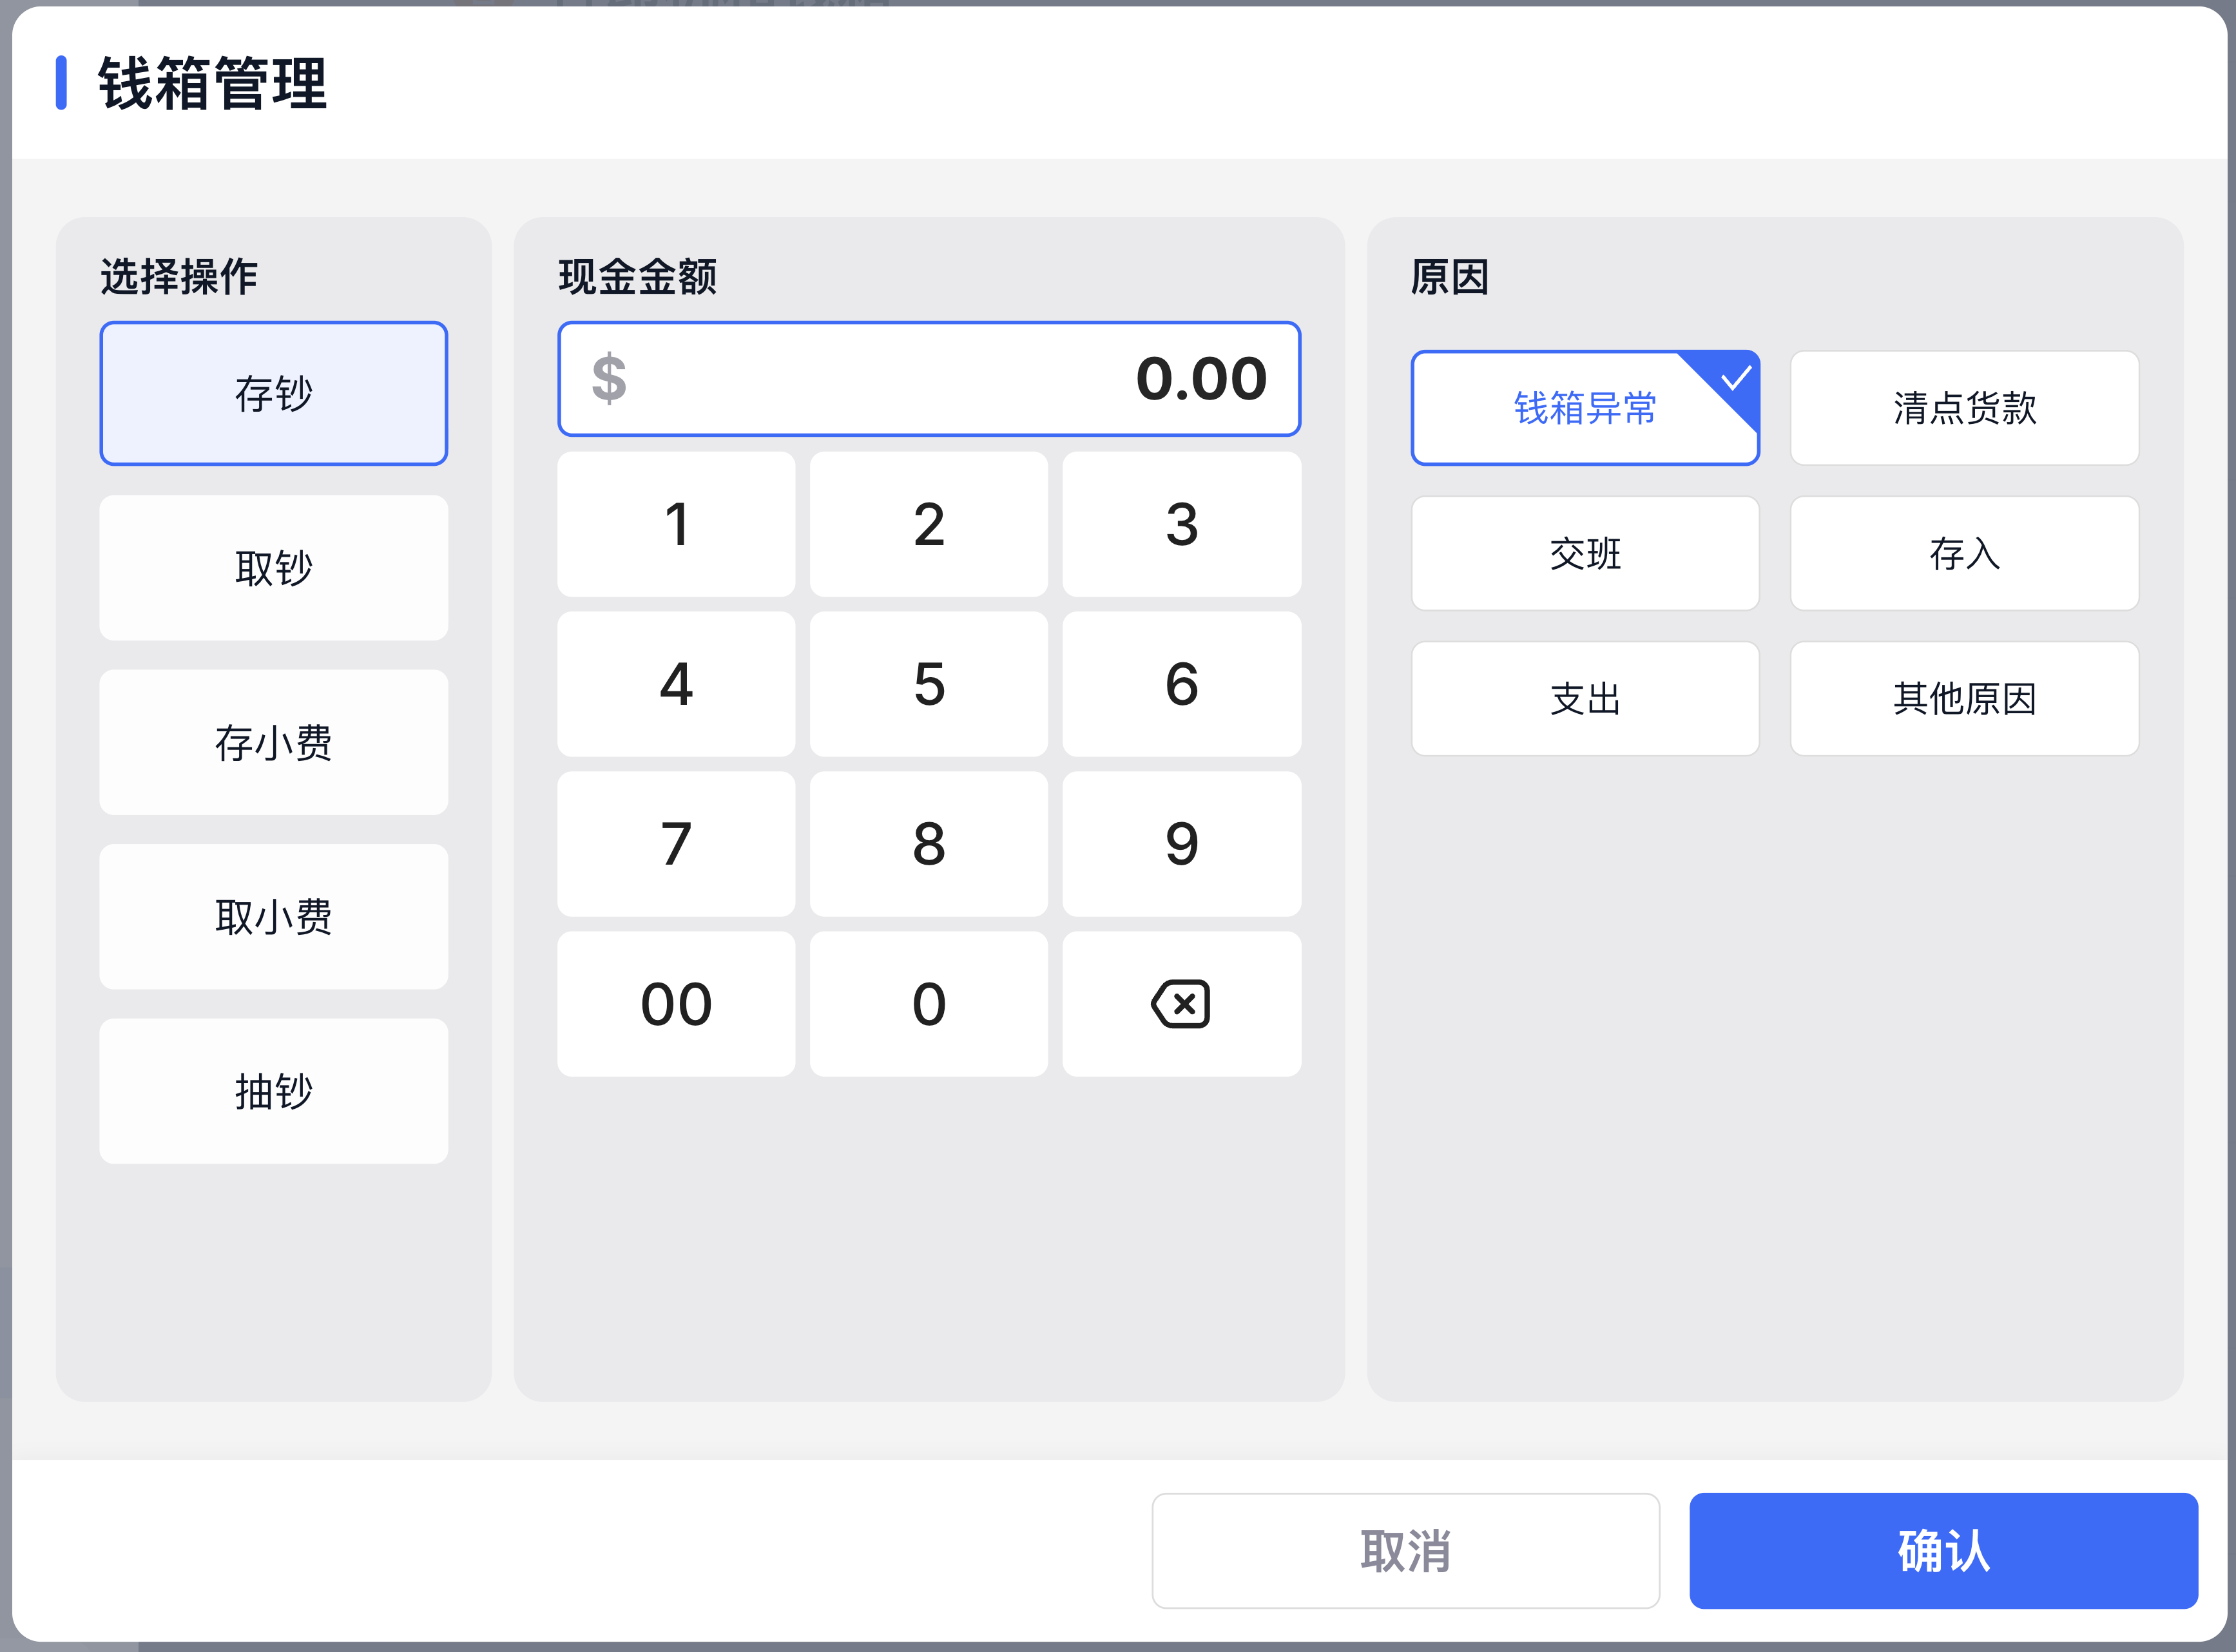Image resolution: width=2236 pixels, height=1652 pixels.
Task: Choose the 取小费 withdraw tips operation
Action: tap(273, 916)
